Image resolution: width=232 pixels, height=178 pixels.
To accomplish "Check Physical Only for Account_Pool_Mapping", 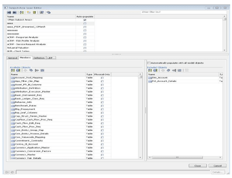I will (102, 78).
